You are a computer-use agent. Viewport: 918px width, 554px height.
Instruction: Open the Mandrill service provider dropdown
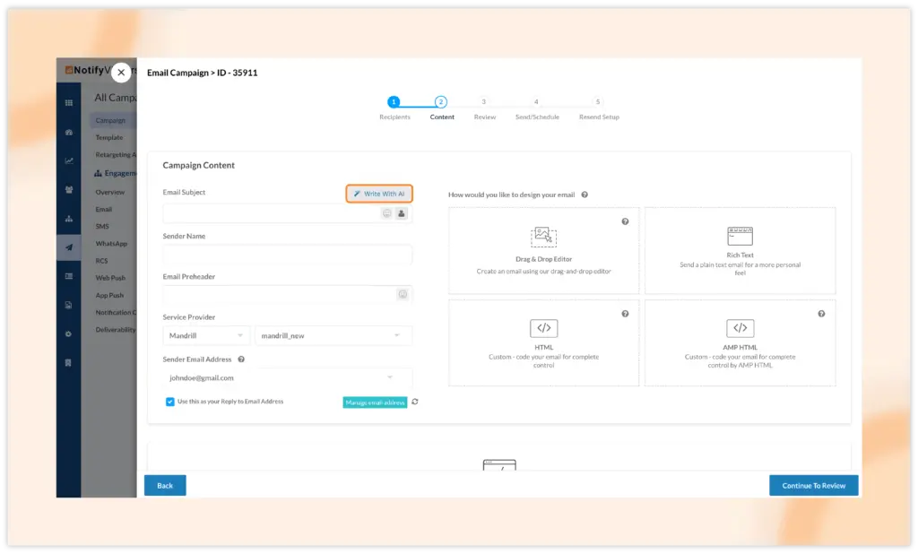(x=206, y=335)
